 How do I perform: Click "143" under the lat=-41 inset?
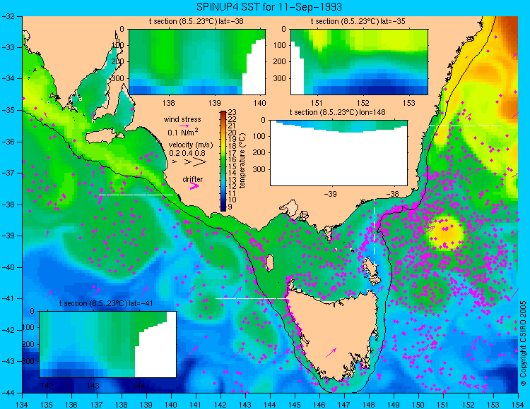93,386
